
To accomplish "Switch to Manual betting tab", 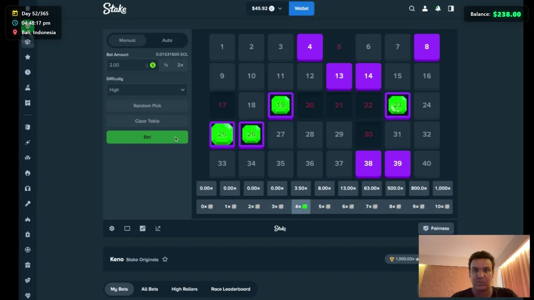I will pos(127,40).
